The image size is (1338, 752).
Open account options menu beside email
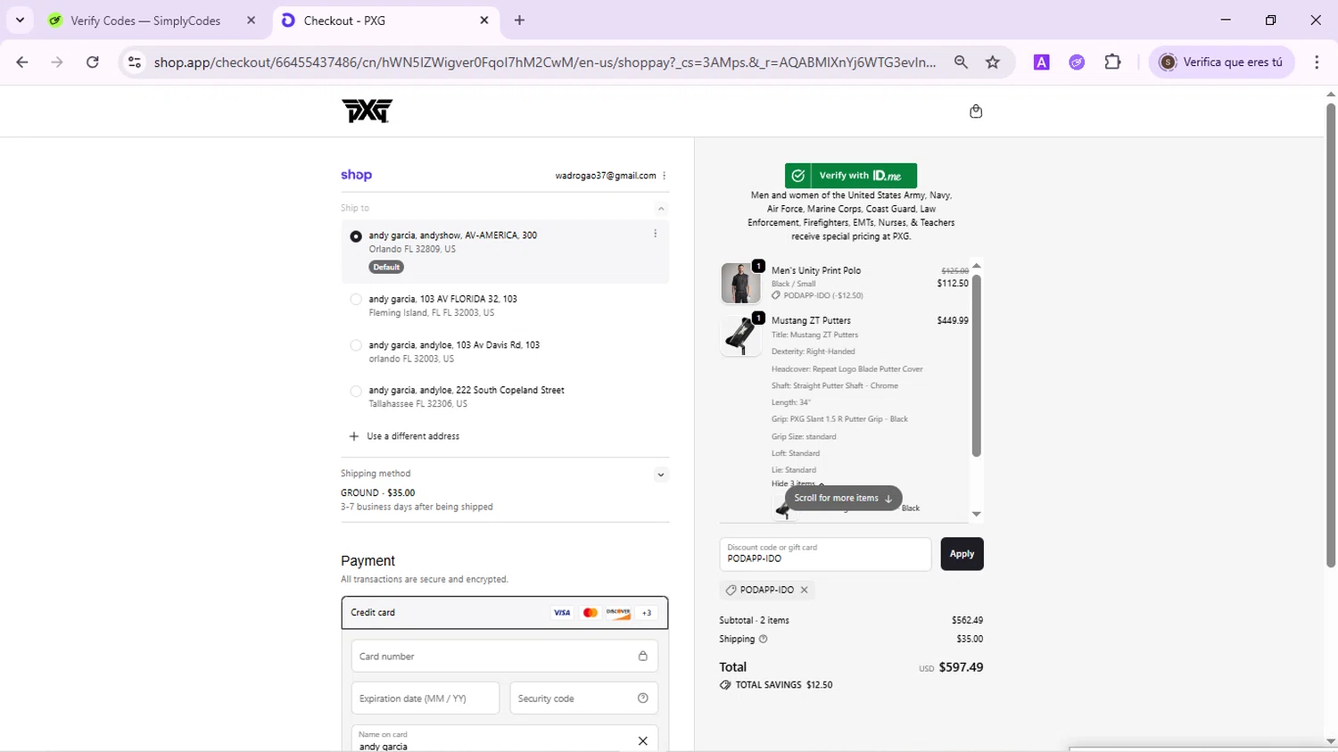pyautogui.click(x=665, y=176)
